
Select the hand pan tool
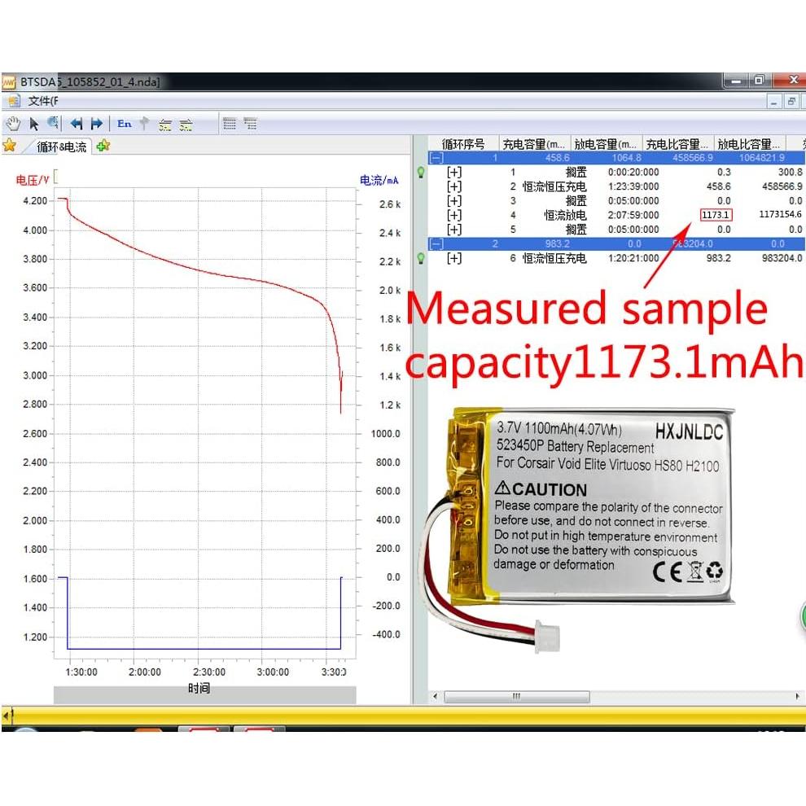tap(13, 124)
